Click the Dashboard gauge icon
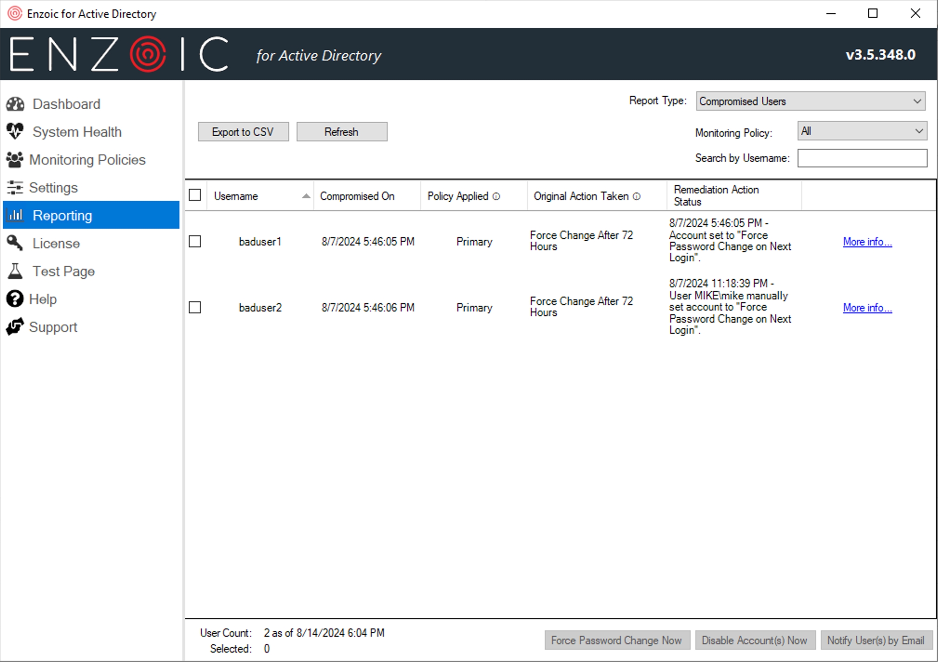Viewport: 938px width, 662px height. [x=15, y=104]
